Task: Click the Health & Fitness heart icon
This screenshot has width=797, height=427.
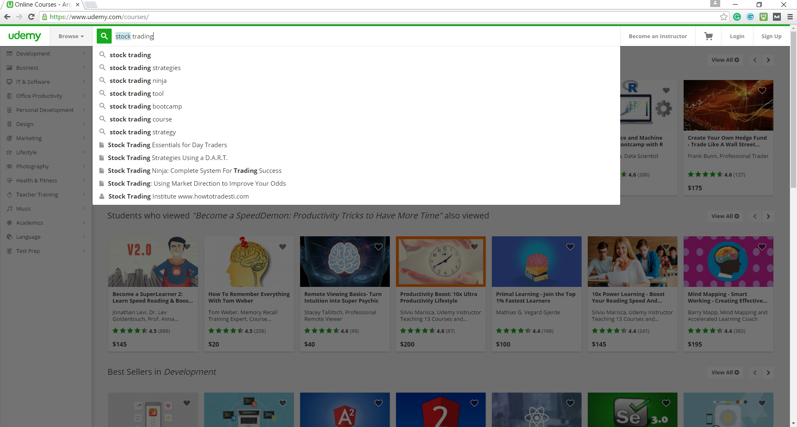Action: click(10, 180)
